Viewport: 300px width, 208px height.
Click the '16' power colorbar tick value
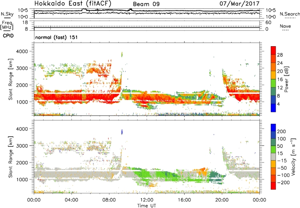[280, 80]
